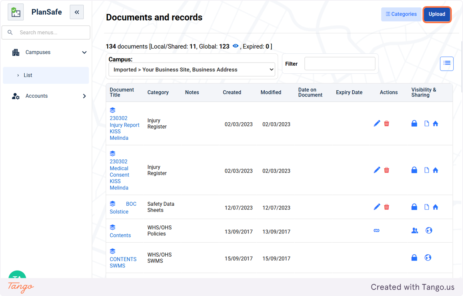Click the Document Title column header

[x=122, y=92]
